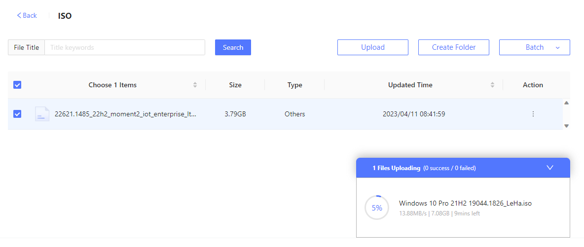Image resolution: width=584 pixels, height=247 pixels.
Task: Click the scroll down arrow of the file list
Action: [567, 126]
